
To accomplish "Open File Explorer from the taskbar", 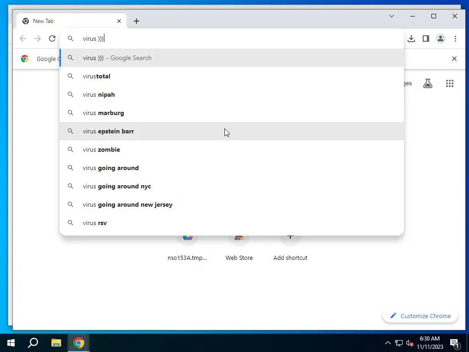I will click(x=56, y=343).
